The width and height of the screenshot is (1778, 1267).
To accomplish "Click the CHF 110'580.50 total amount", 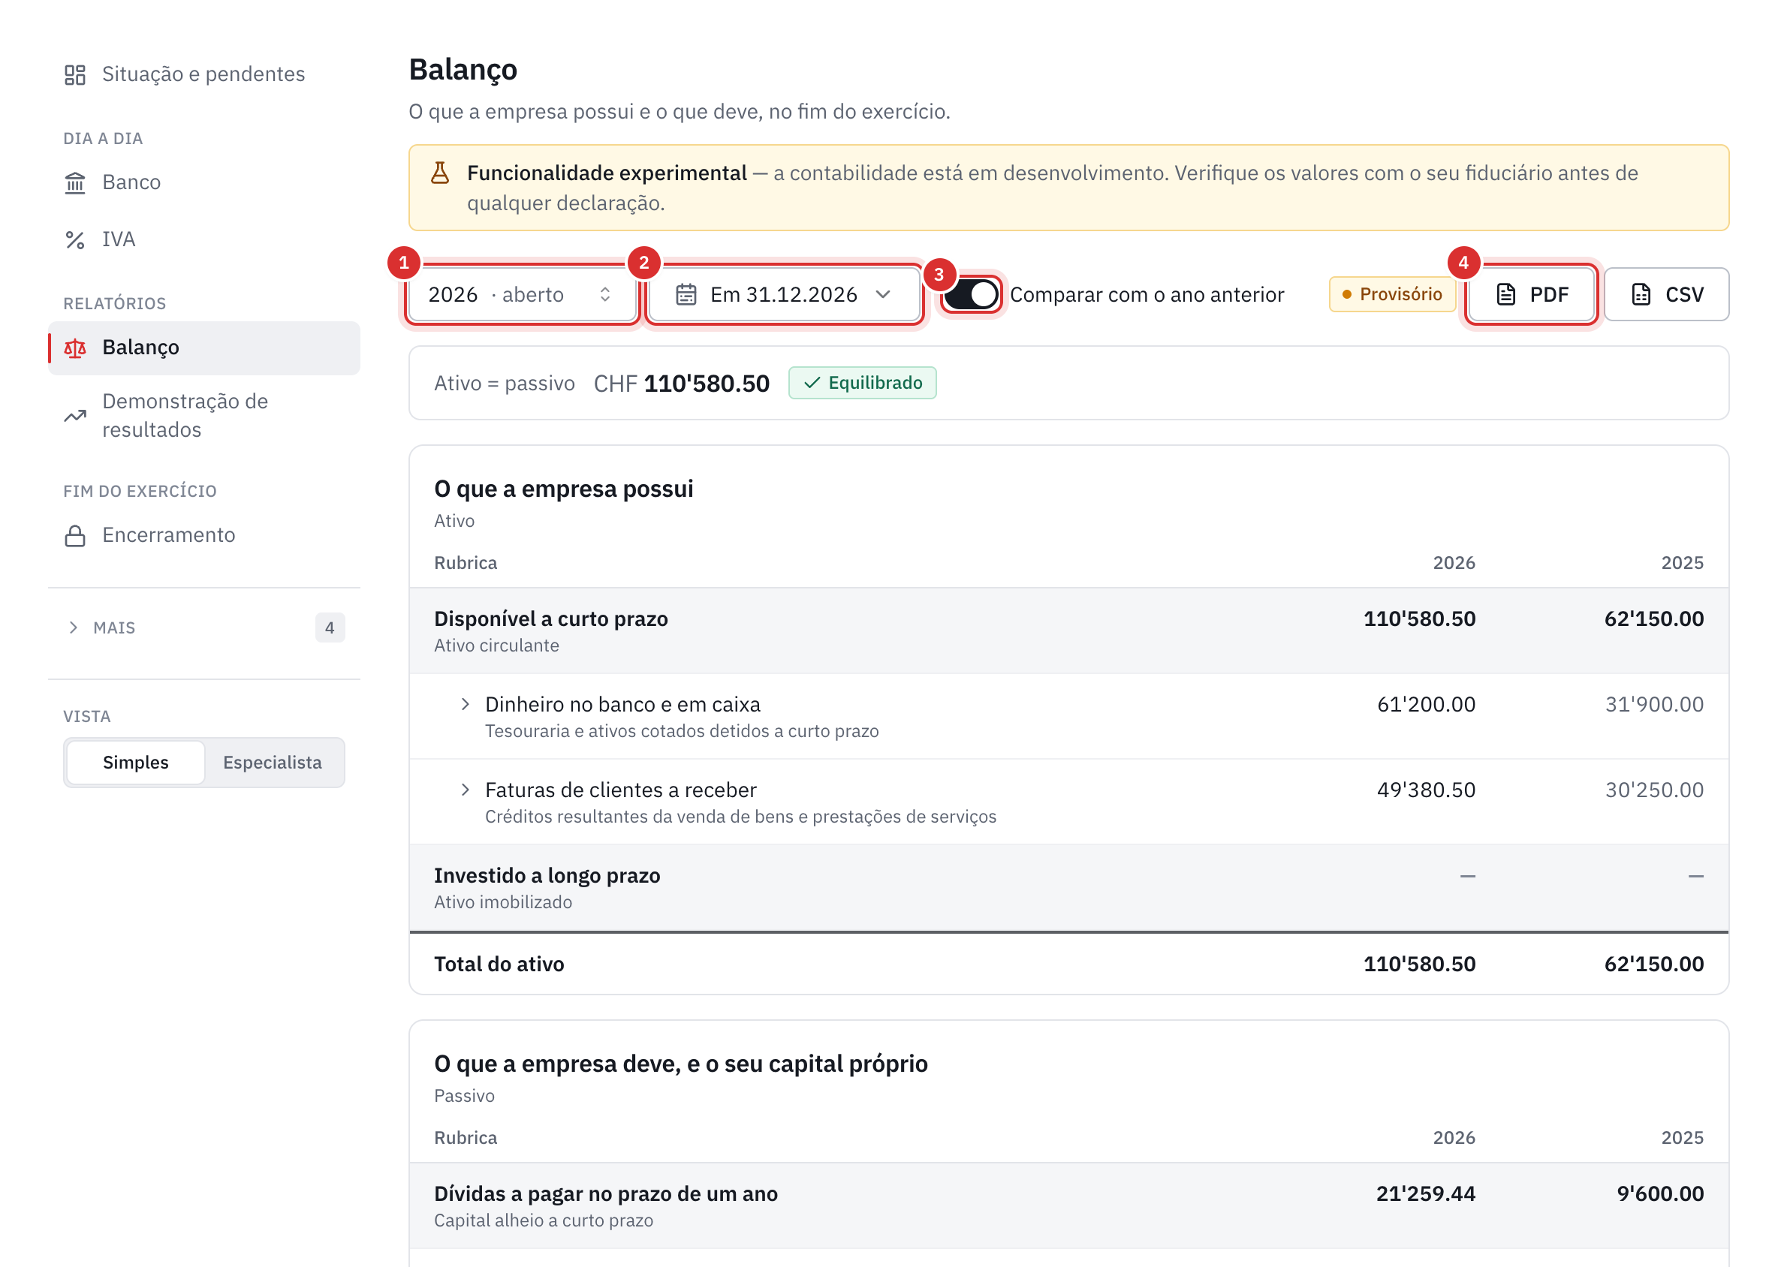I will [681, 384].
